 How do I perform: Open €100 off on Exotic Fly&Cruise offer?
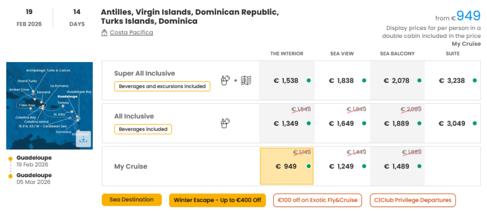pyautogui.click(x=318, y=200)
